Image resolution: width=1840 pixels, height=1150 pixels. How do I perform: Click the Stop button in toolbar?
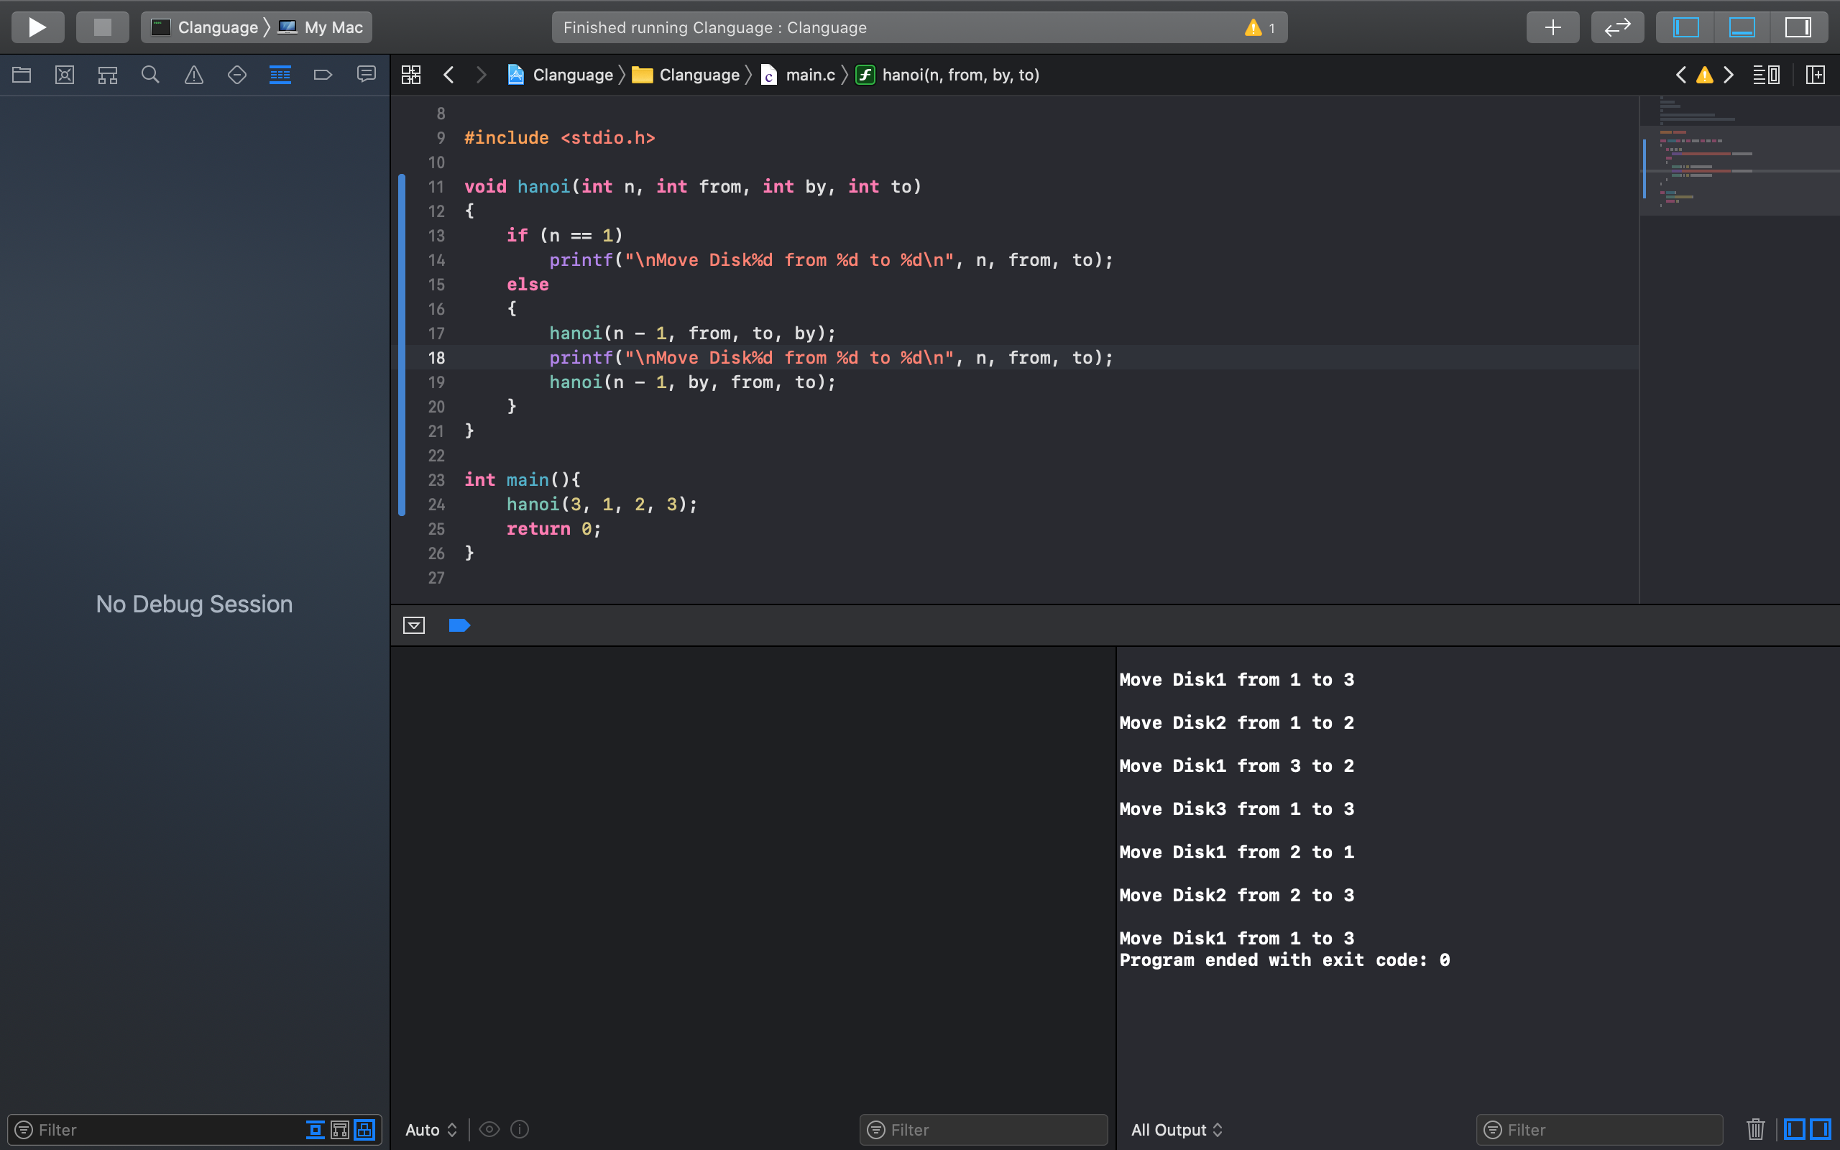tap(102, 27)
